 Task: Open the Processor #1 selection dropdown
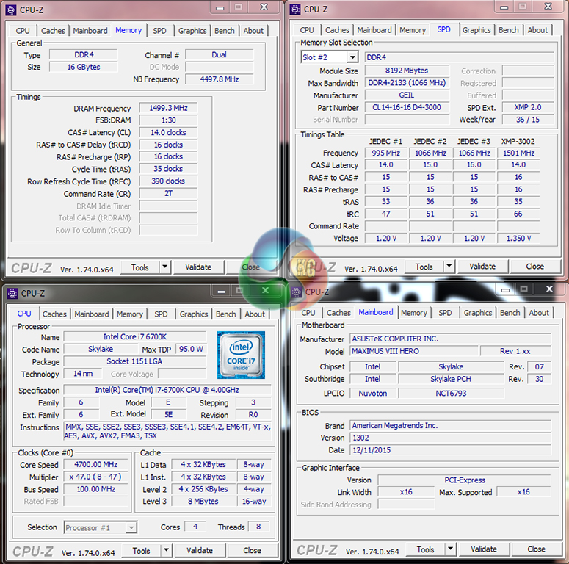(131, 527)
